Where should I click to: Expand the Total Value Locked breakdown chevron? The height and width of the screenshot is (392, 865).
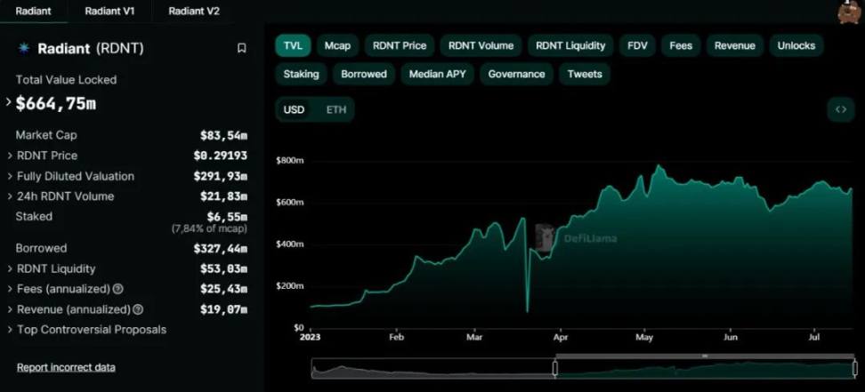tap(9, 102)
